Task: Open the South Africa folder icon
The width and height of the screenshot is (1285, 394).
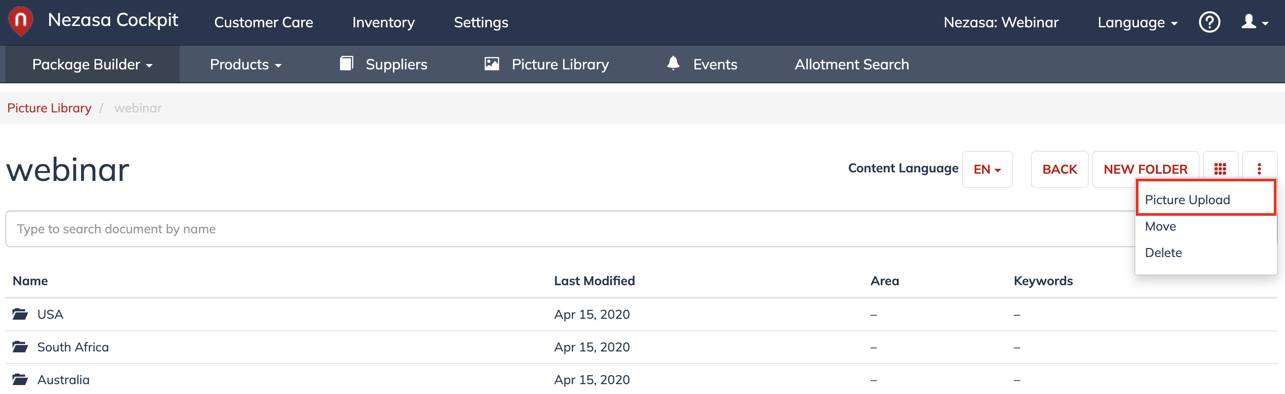Action: [x=20, y=347]
